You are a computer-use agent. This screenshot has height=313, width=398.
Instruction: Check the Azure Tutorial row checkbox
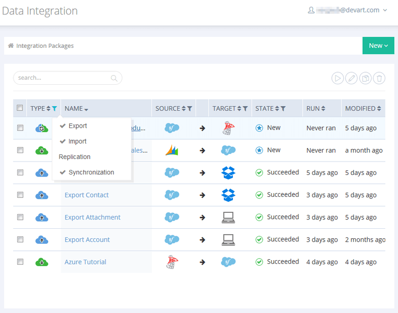(x=20, y=262)
